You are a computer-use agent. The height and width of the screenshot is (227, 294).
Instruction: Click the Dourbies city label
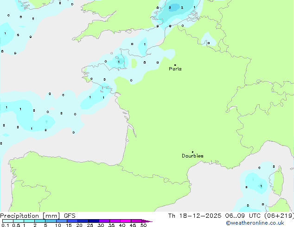click(192, 156)
